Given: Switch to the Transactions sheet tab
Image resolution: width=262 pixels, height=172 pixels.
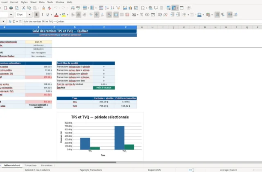Looking at the screenshot, I should 30,165.
